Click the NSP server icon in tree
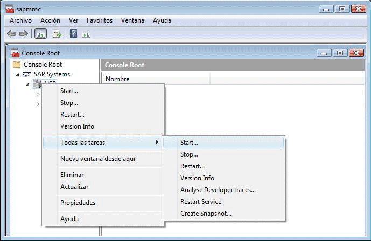 pyautogui.click(x=37, y=83)
